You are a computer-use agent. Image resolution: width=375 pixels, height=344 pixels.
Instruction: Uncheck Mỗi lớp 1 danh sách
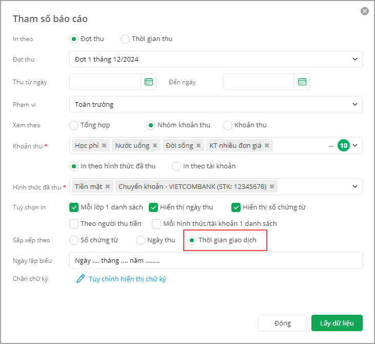74,207
